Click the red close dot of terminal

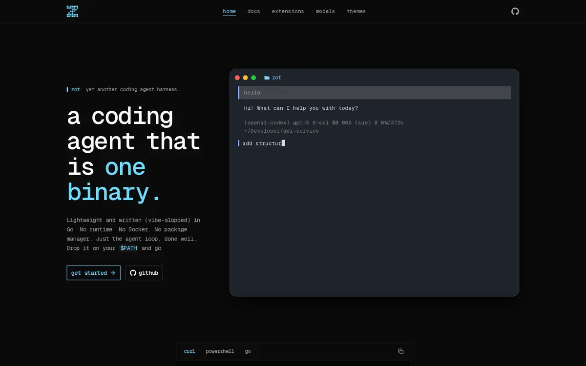pos(237,78)
